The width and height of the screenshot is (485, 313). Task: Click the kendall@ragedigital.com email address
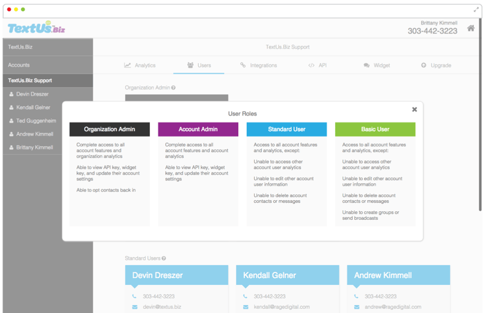[282, 307]
